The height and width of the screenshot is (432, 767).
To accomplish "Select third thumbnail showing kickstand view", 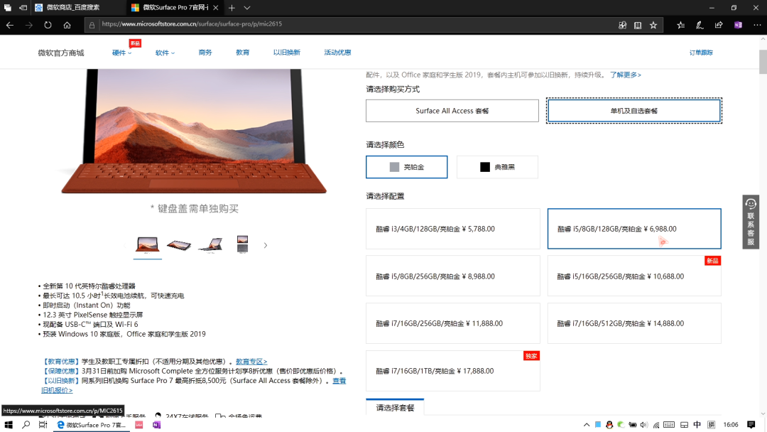I will pyautogui.click(x=211, y=244).
